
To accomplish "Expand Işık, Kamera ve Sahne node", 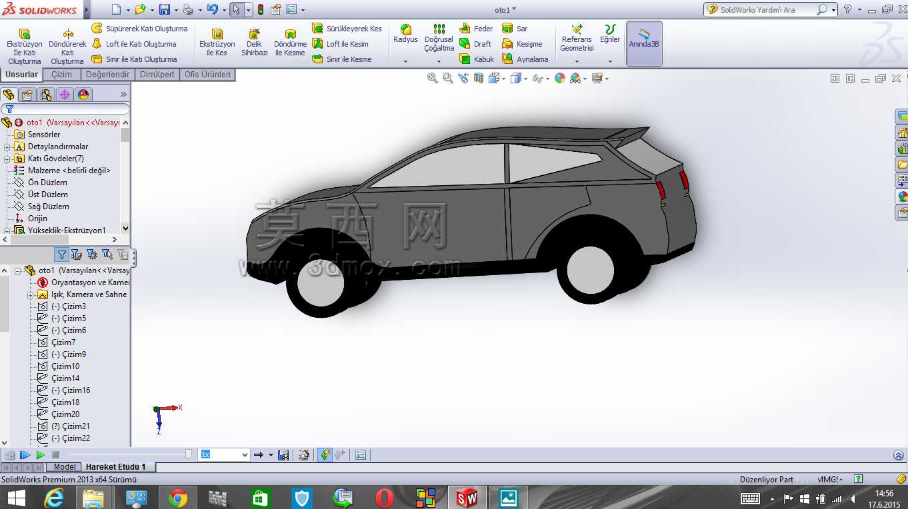I will click(31, 294).
